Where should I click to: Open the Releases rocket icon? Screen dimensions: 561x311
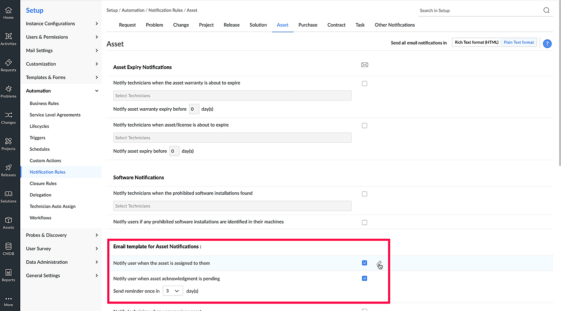8,168
